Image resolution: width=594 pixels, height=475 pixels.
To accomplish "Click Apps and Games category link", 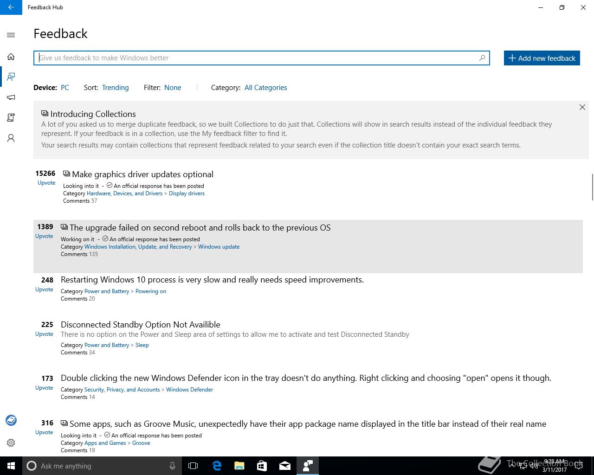I will [105, 443].
